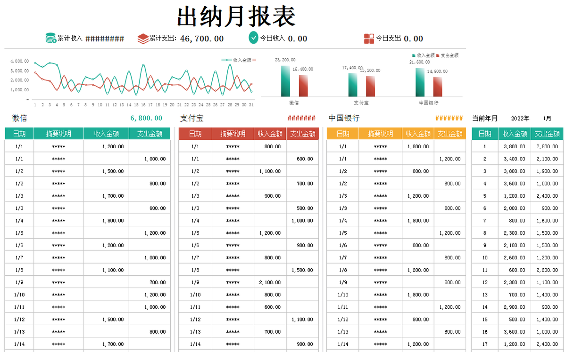Click the red 支出金额 legend swatch of bar chart

tap(437, 56)
